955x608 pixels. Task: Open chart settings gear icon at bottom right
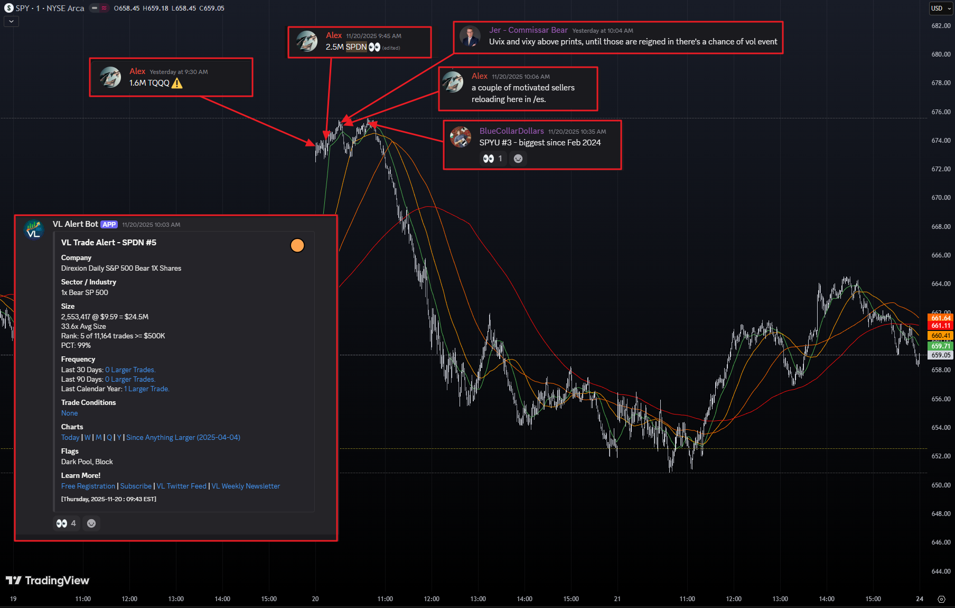[941, 599]
